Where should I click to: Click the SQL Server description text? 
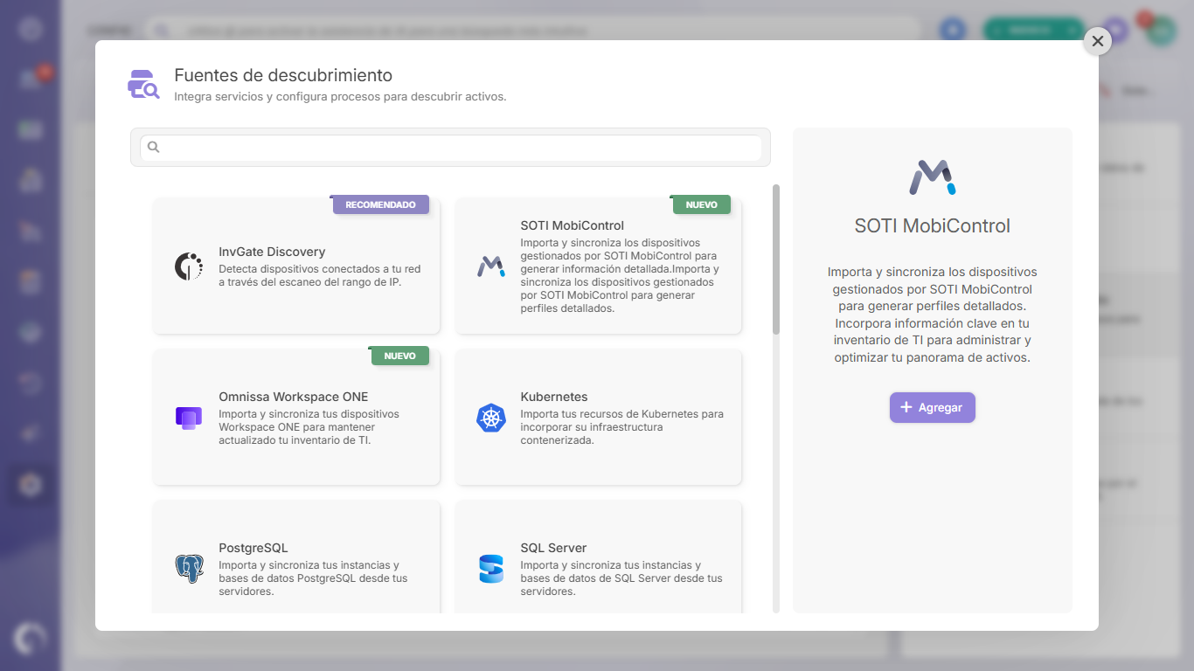(621, 578)
